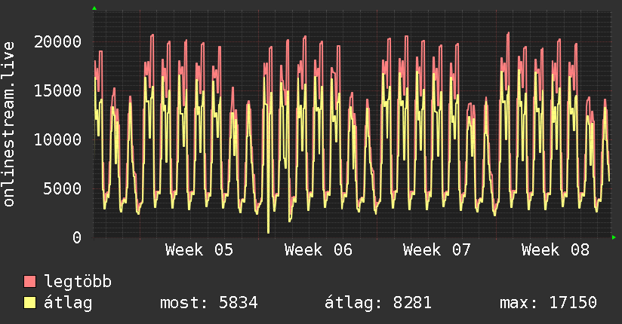Click the 20000 y-axis label

point(57,41)
